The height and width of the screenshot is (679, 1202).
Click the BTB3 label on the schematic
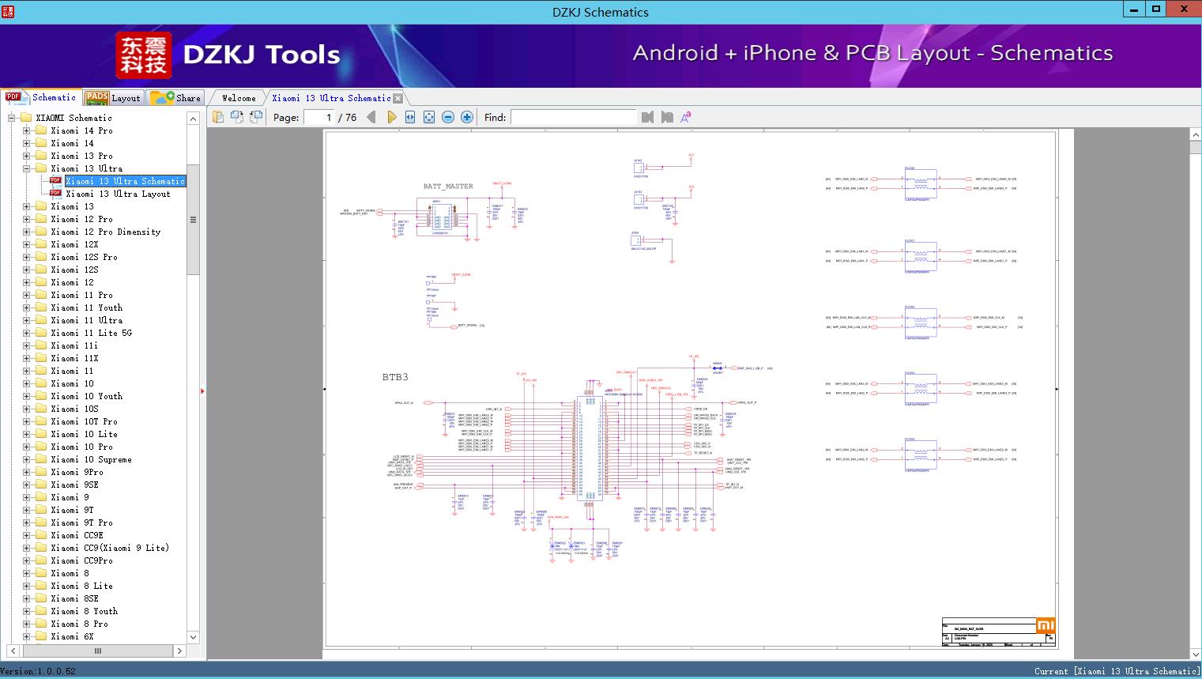pyautogui.click(x=395, y=377)
